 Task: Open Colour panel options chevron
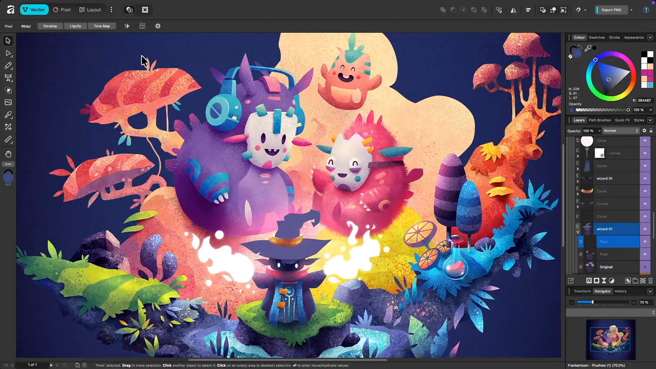pyautogui.click(x=650, y=37)
